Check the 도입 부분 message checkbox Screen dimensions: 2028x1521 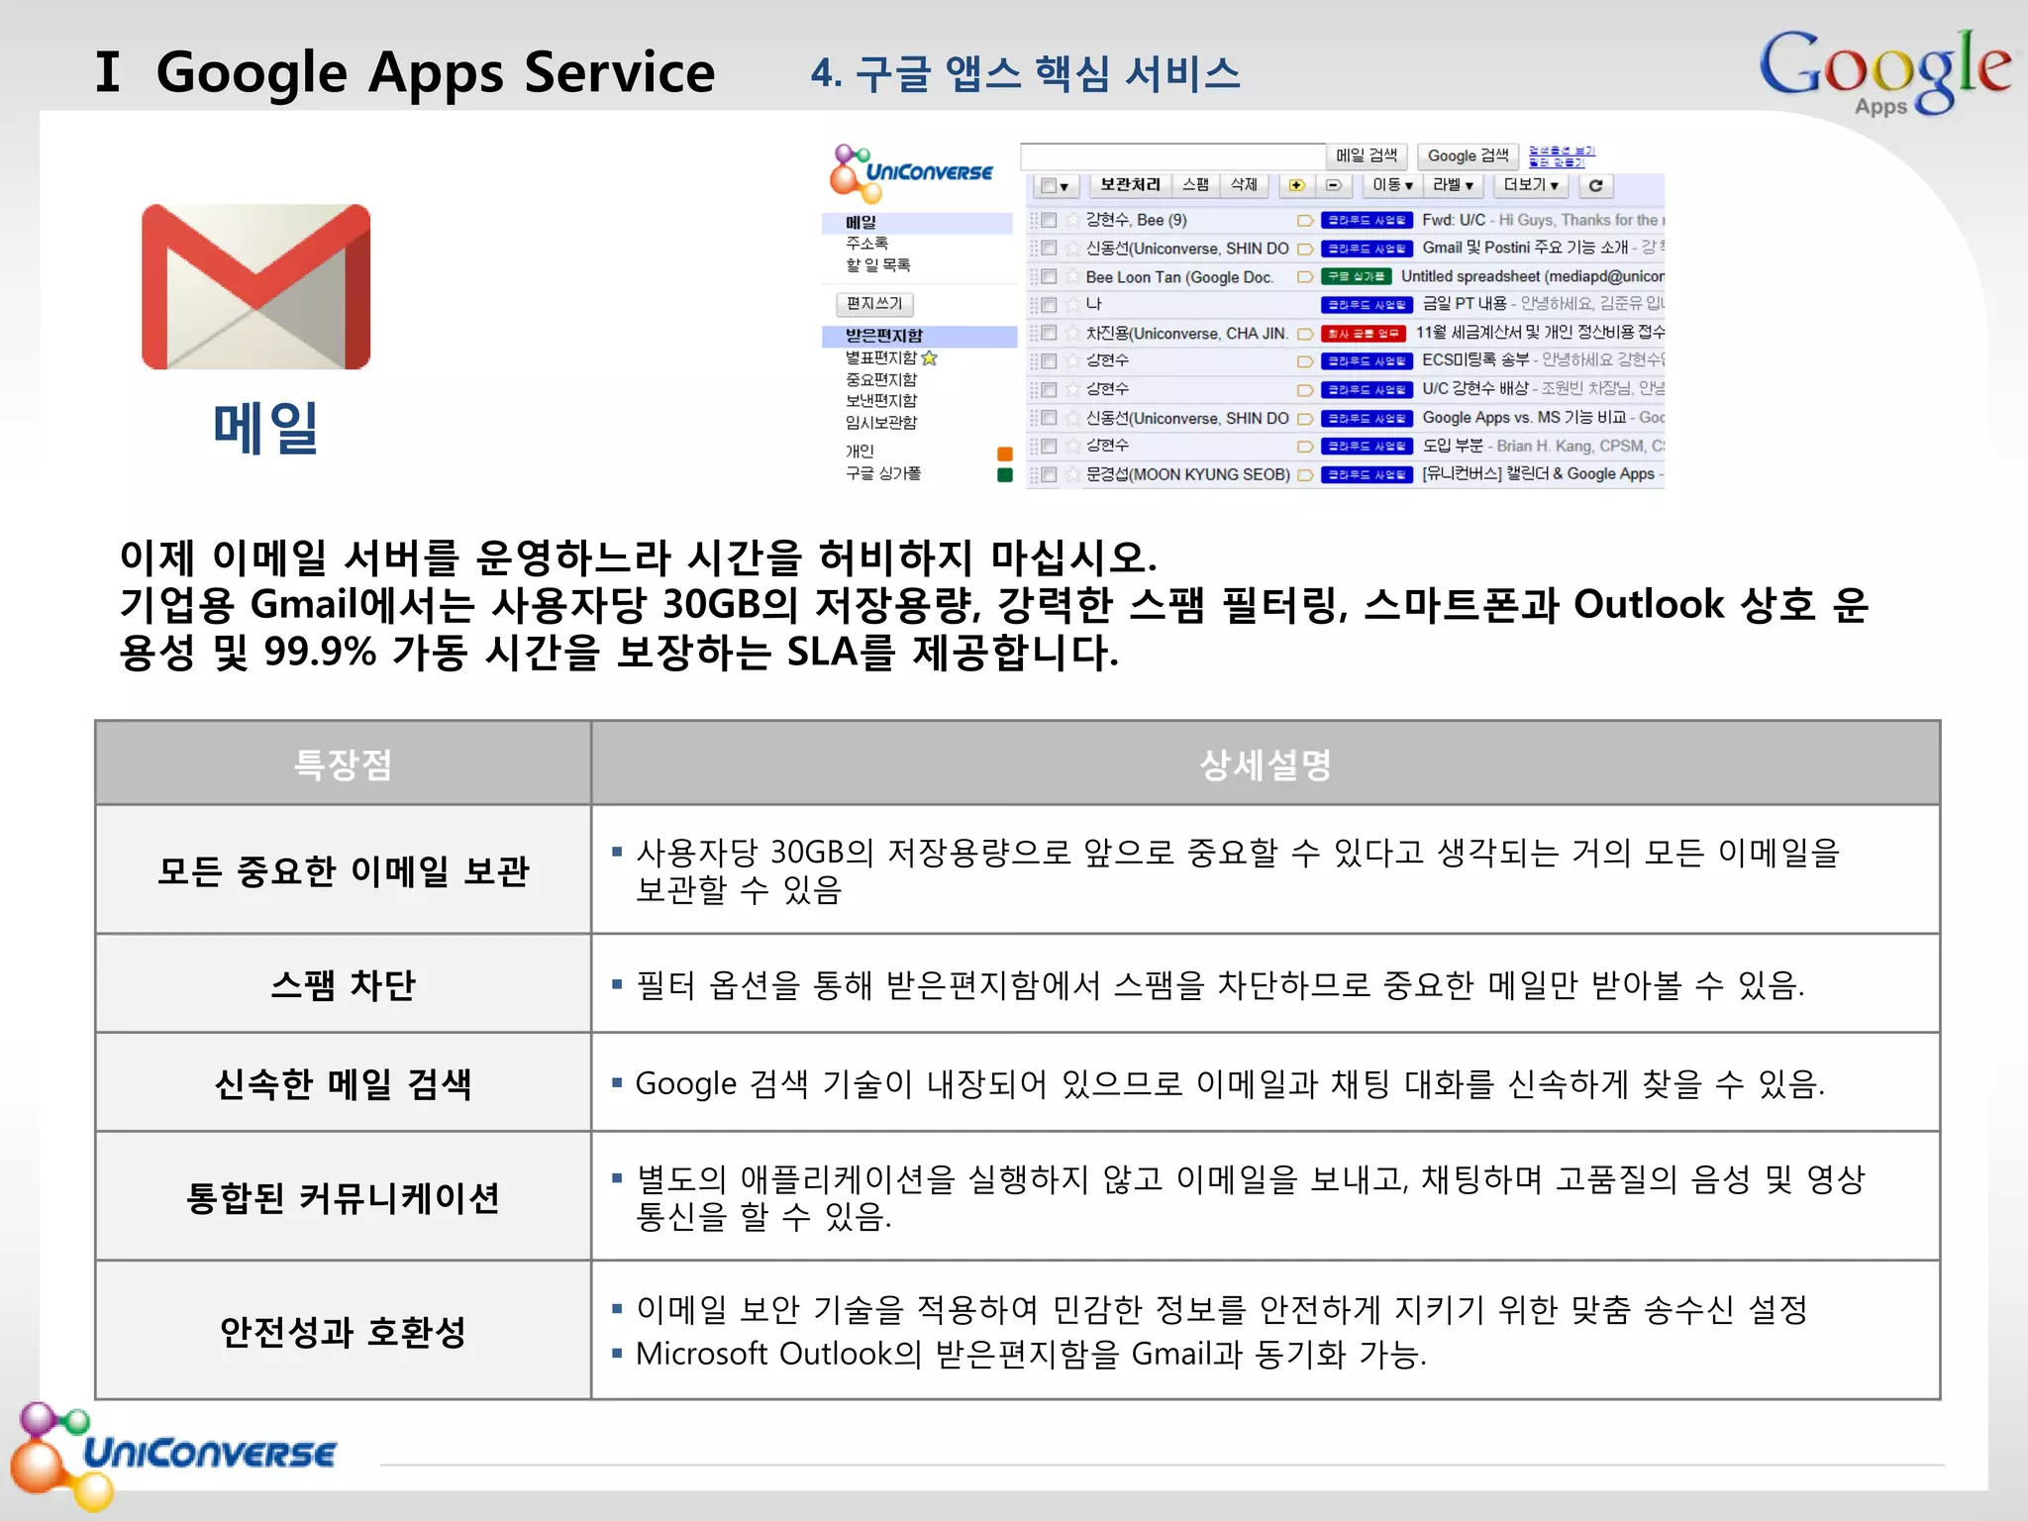[1050, 446]
